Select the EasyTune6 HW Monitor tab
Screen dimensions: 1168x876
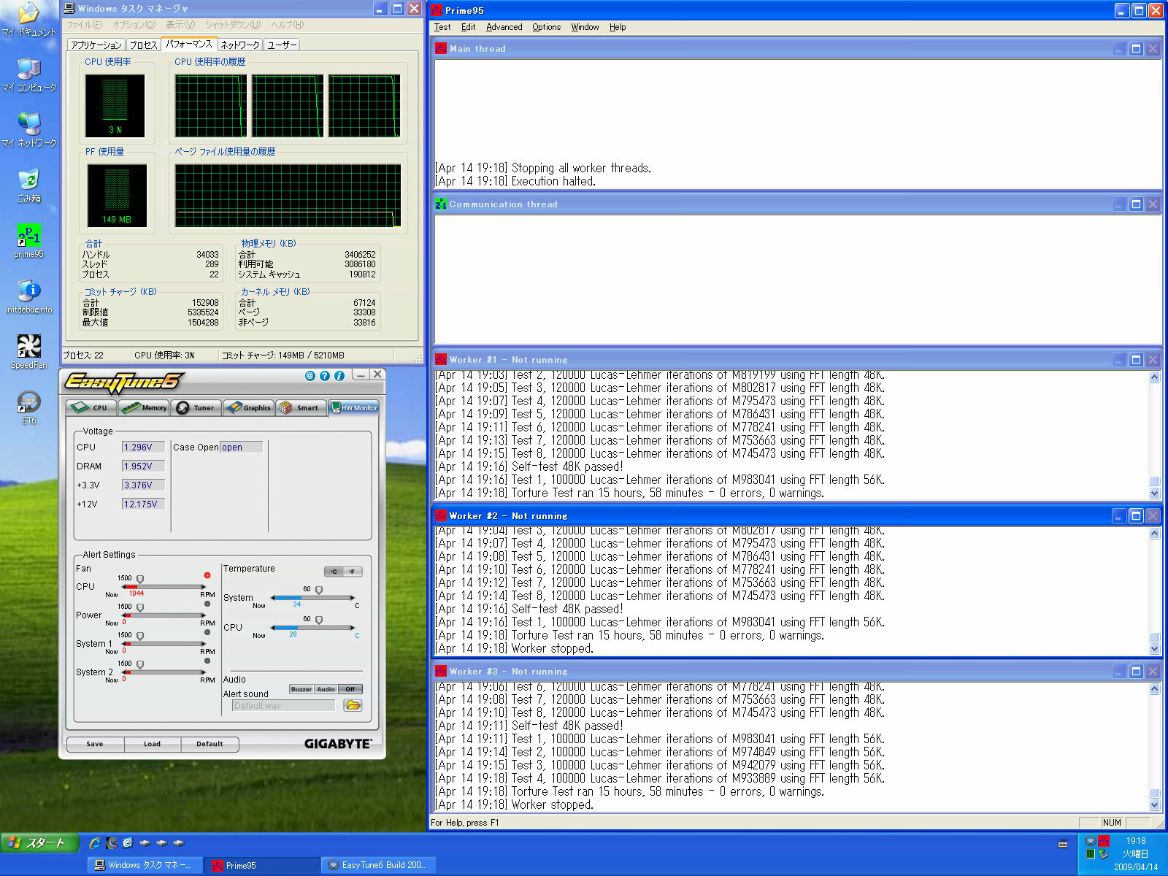point(354,407)
